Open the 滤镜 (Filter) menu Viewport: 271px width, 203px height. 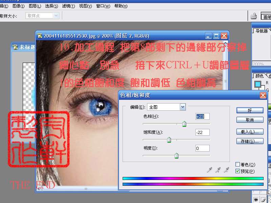pos(71,6)
